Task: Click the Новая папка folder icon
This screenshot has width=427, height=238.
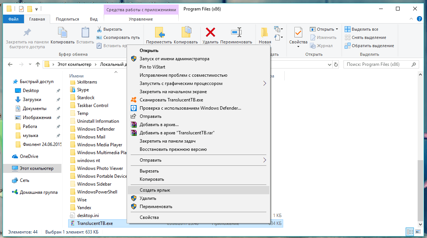Action: (x=264, y=32)
